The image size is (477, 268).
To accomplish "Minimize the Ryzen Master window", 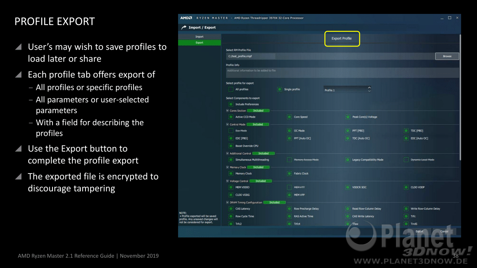I will pyautogui.click(x=442, y=18).
